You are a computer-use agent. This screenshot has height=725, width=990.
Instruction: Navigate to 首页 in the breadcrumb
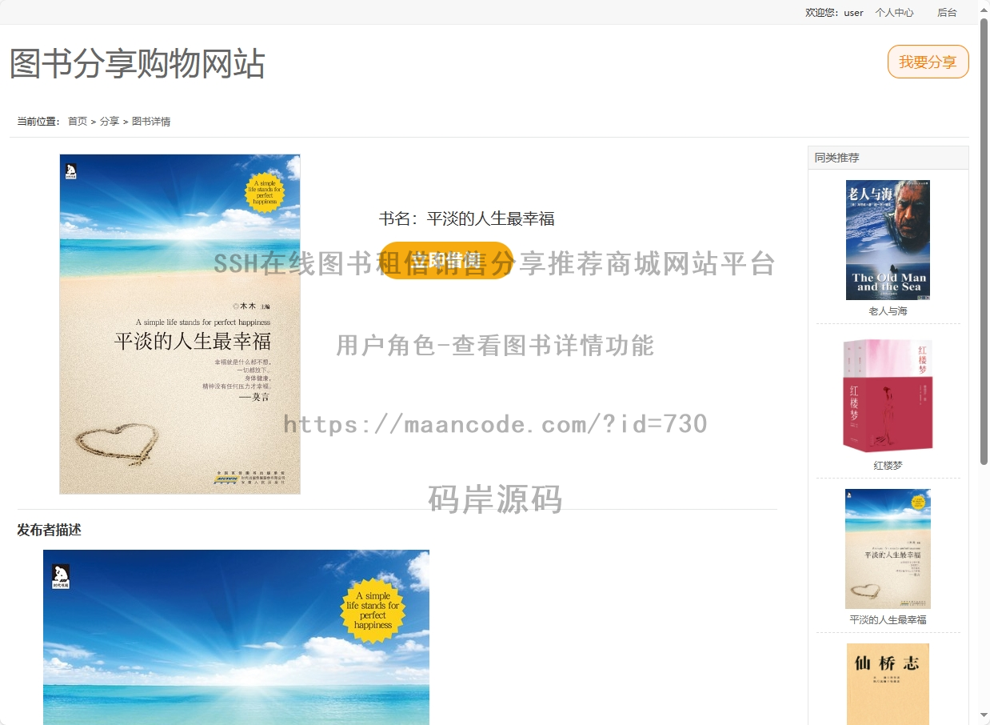pos(78,122)
